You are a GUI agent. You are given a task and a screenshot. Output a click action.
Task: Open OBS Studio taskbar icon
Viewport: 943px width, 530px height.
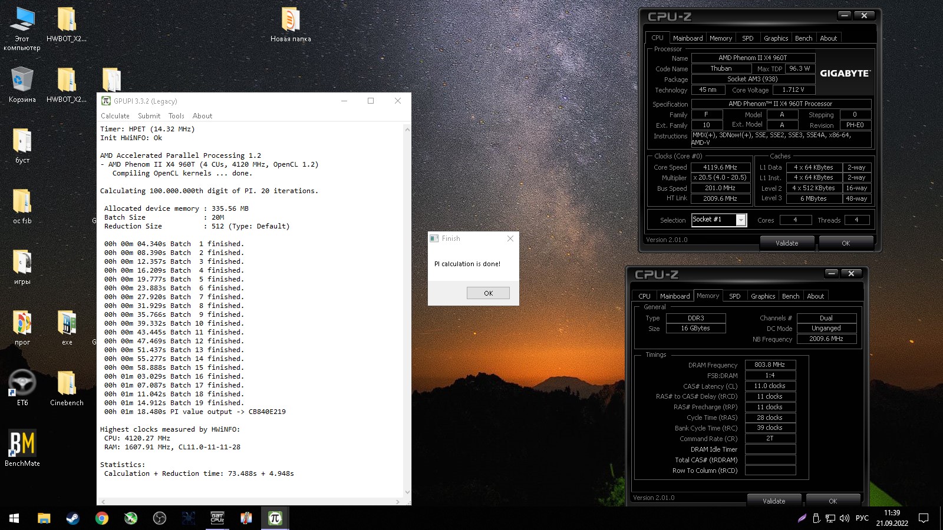[x=159, y=518]
